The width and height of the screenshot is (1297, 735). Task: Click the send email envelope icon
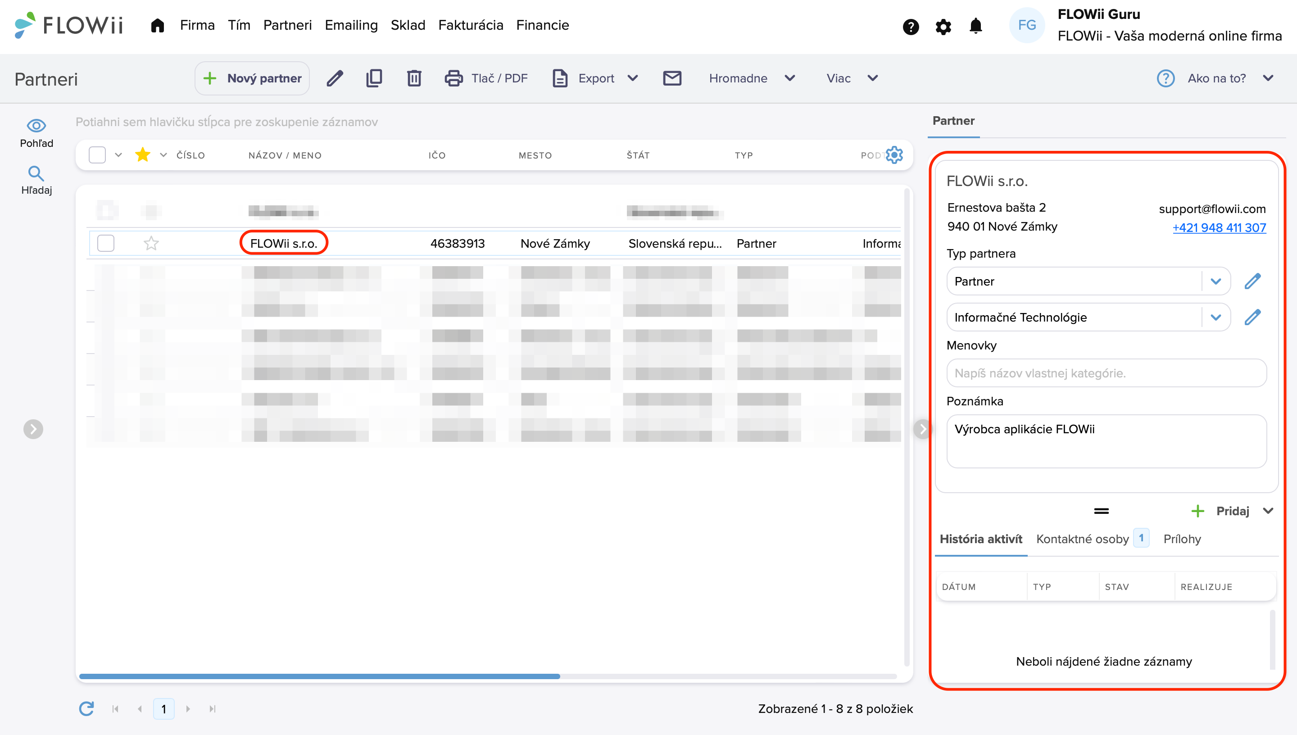672,78
